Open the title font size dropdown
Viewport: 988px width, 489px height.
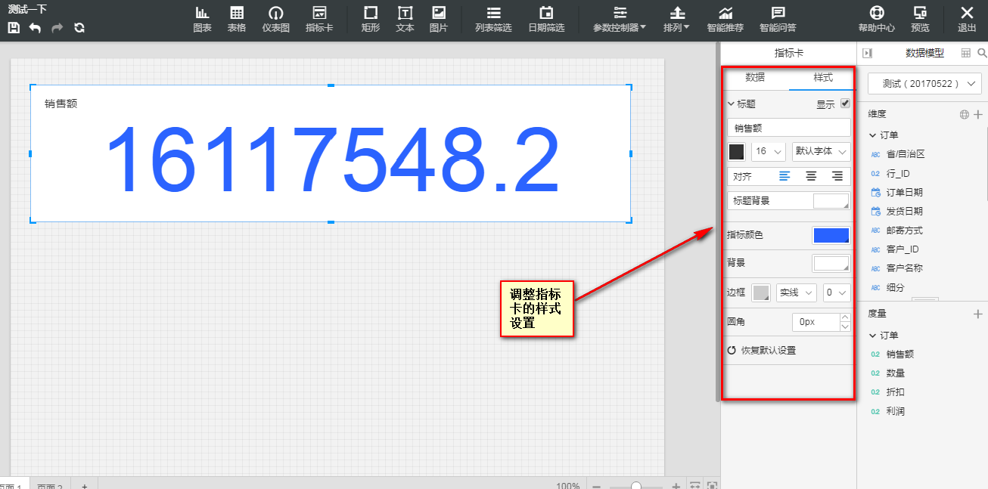coord(769,151)
